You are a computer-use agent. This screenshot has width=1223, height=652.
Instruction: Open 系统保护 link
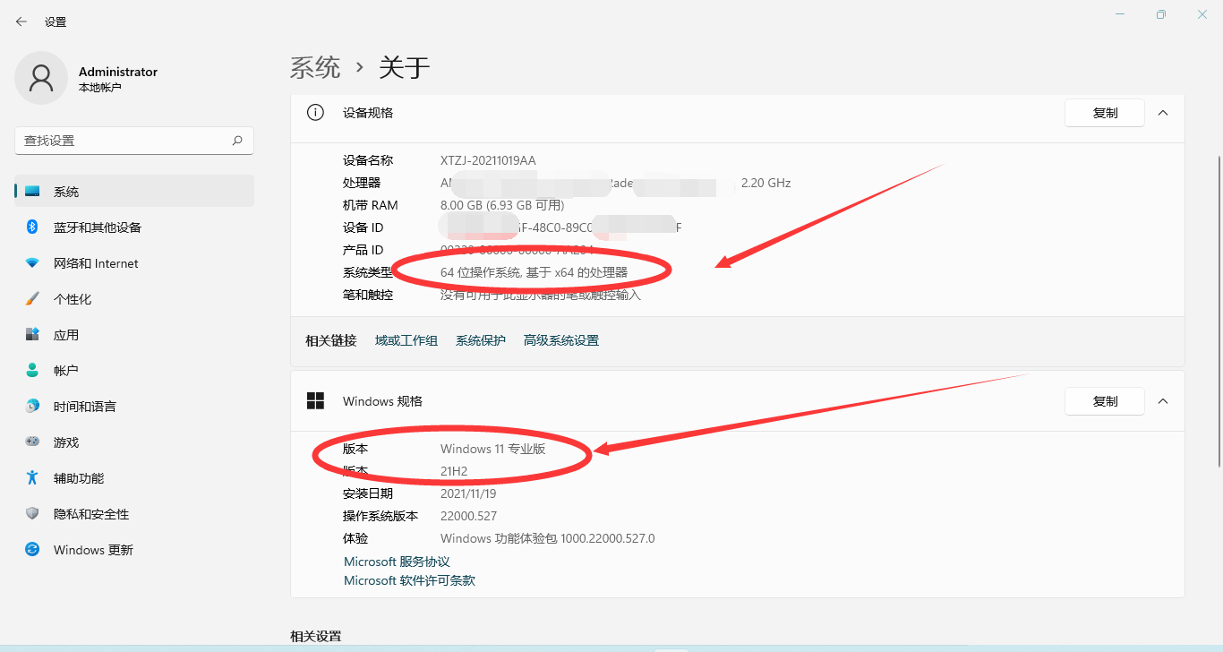point(481,340)
